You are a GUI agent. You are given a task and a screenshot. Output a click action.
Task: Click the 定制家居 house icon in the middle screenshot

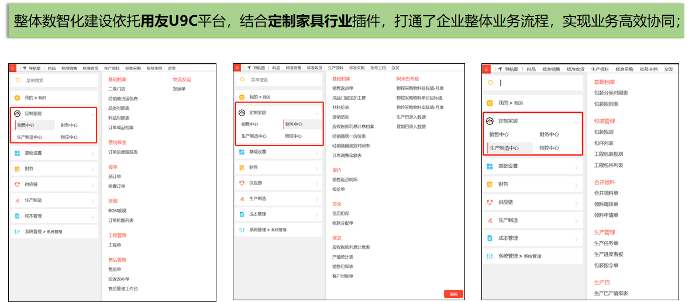click(242, 113)
